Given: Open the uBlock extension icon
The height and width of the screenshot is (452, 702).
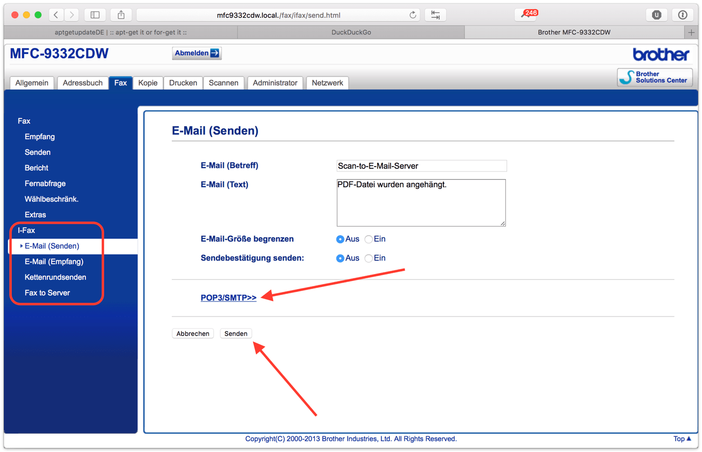Looking at the screenshot, I should pyautogui.click(x=657, y=15).
